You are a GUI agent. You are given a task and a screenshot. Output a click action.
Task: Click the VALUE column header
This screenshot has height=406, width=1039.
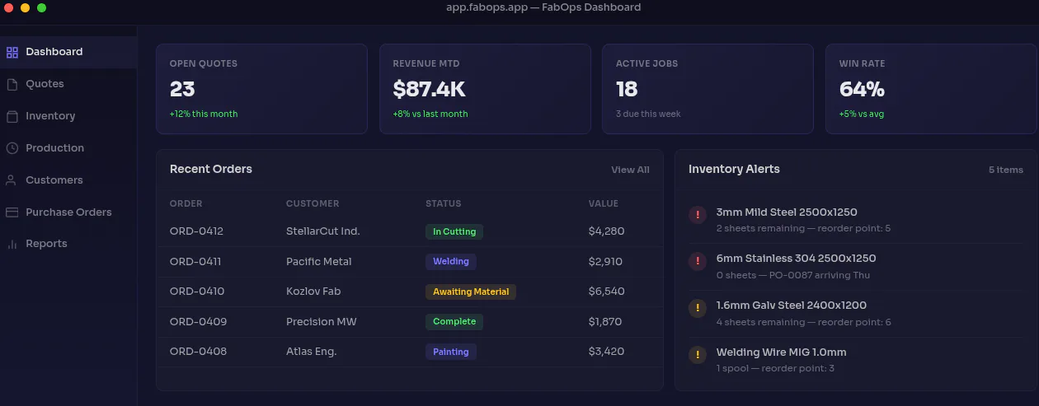pyautogui.click(x=604, y=203)
